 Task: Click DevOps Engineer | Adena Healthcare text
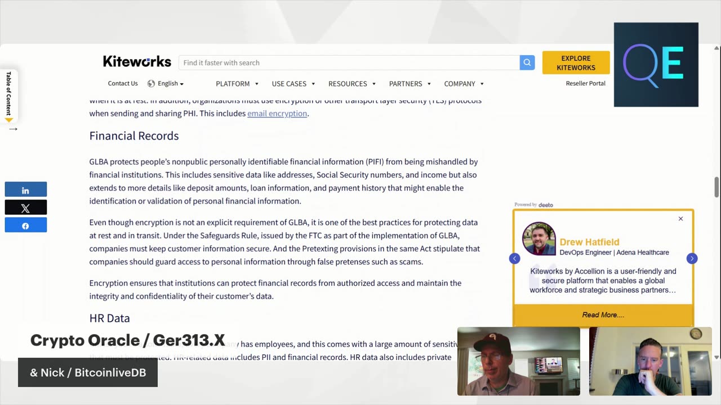(x=614, y=253)
